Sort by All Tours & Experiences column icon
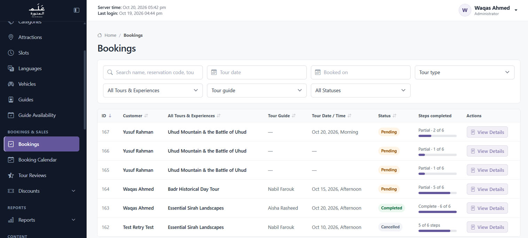Screen dimensions: 528x238 coord(219,116)
